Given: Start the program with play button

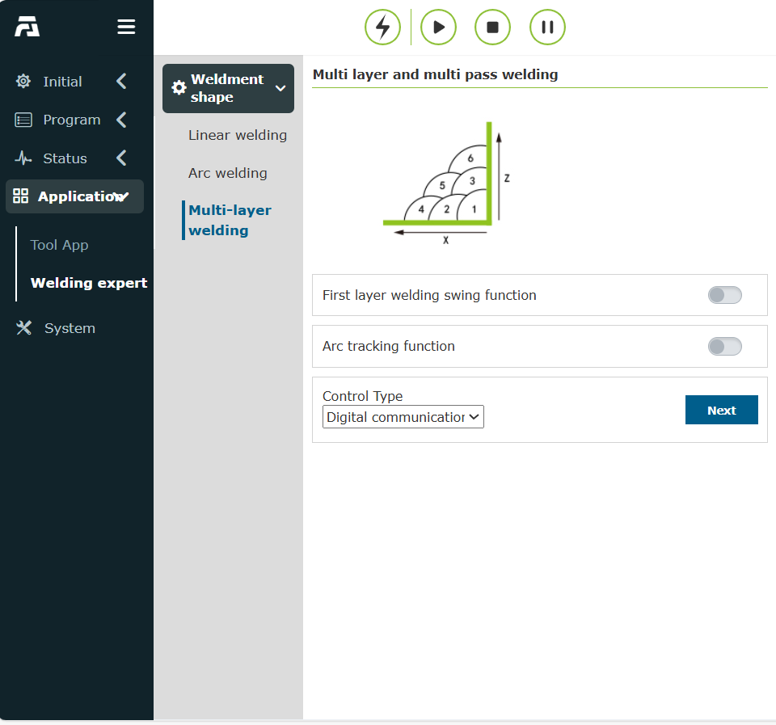Looking at the screenshot, I should pos(438,27).
